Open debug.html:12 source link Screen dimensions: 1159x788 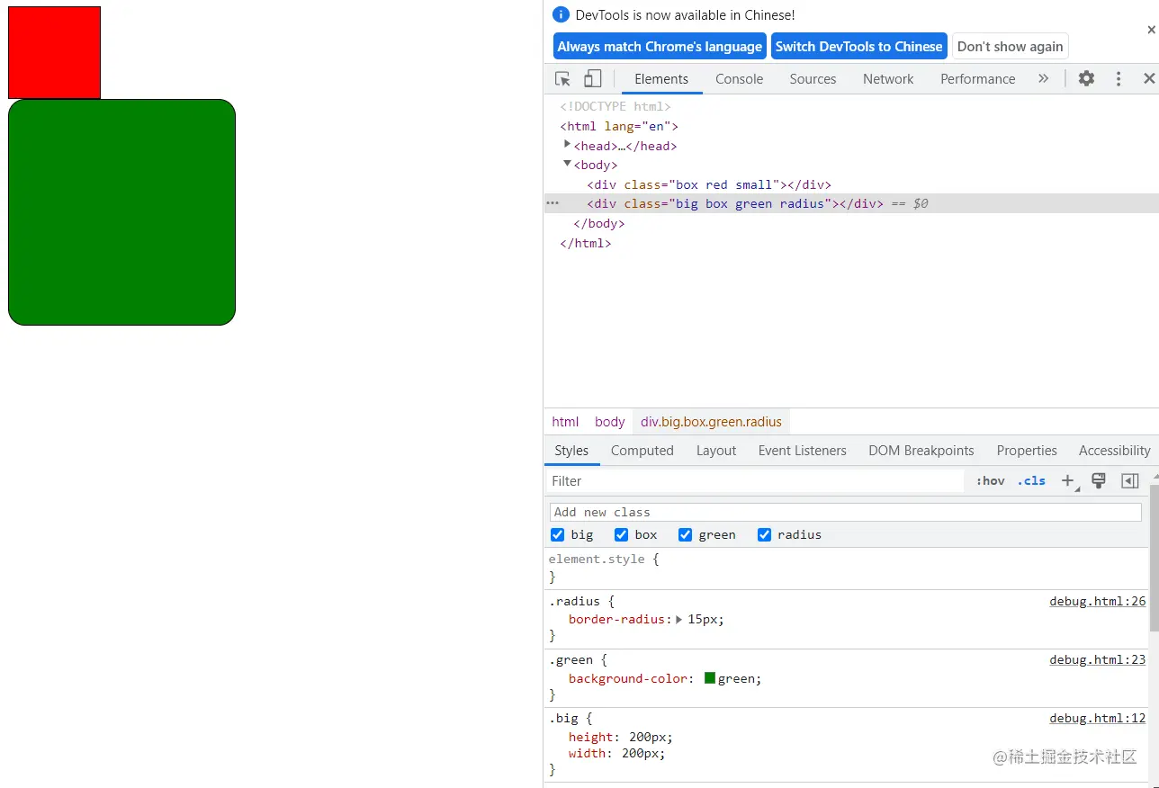point(1098,718)
